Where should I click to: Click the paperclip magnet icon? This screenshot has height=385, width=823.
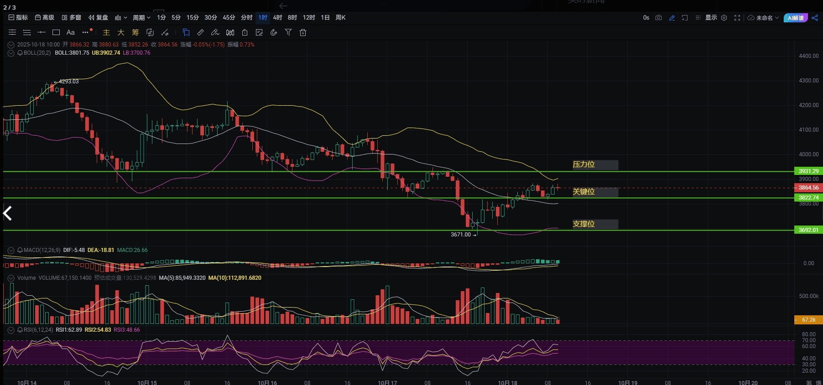click(x=274, y=32)
